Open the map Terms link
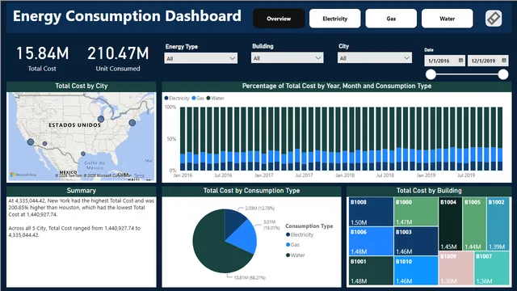Viewport: 517px width, 291px height. (139, 176)
